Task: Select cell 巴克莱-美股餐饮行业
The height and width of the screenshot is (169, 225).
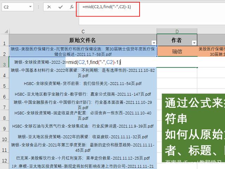Action: 83,158
